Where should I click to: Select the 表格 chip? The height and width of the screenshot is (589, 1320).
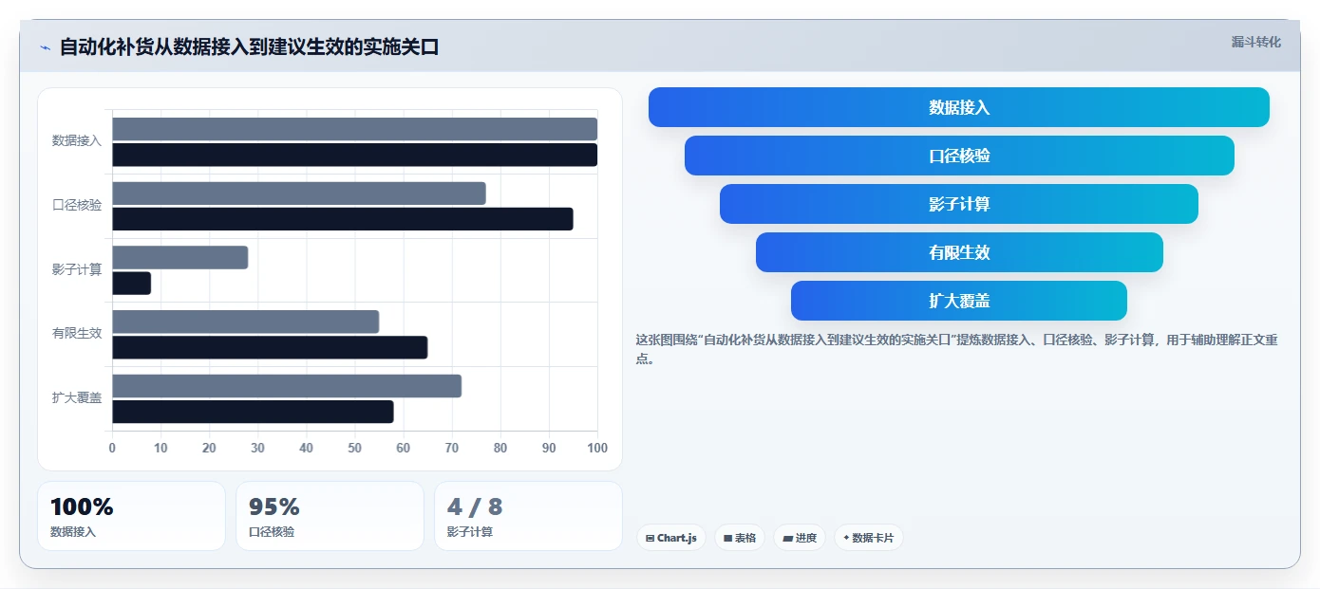740,538
